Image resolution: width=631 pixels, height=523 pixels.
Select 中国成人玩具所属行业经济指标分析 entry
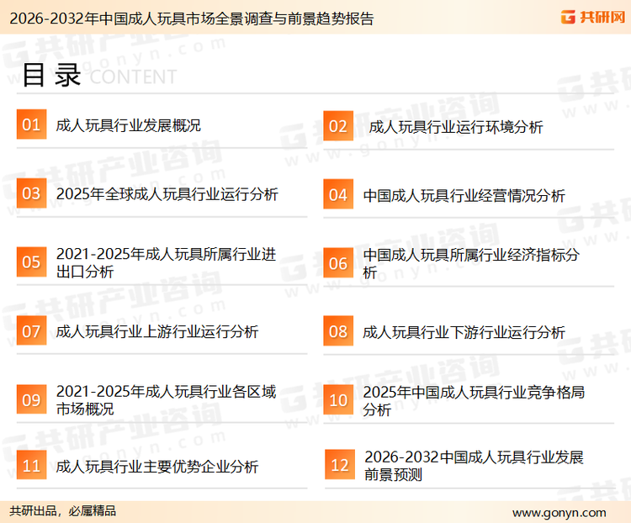tap(470, 263)
